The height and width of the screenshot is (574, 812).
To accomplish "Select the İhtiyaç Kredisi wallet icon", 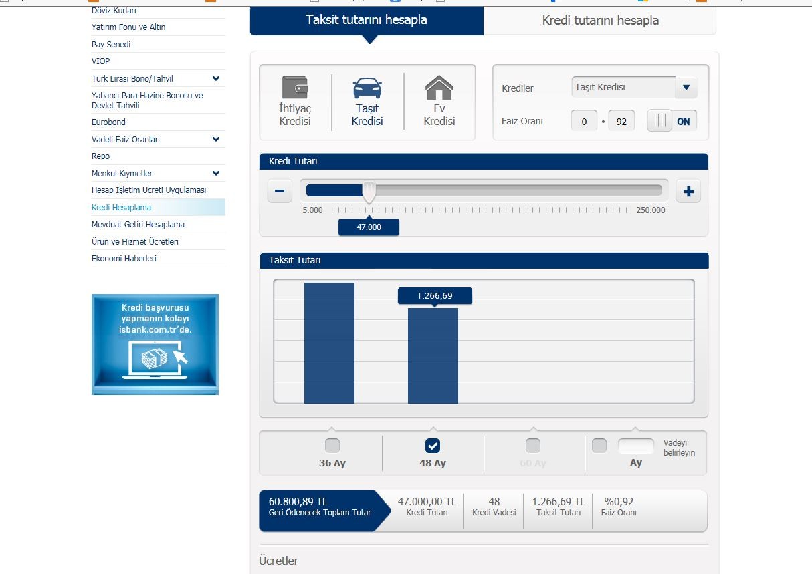I will [295, 88].
